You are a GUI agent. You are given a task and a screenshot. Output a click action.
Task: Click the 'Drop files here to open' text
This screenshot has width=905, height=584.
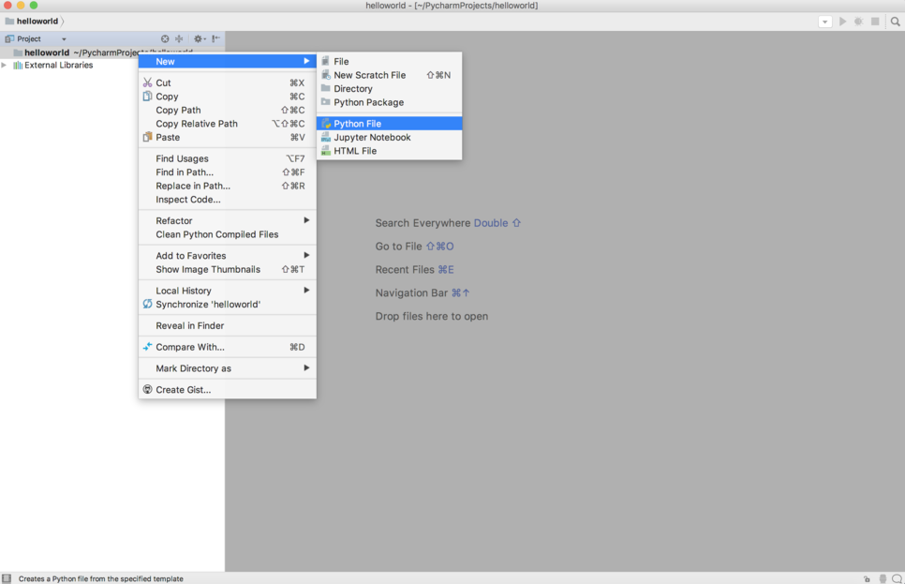tap(432, 316)
